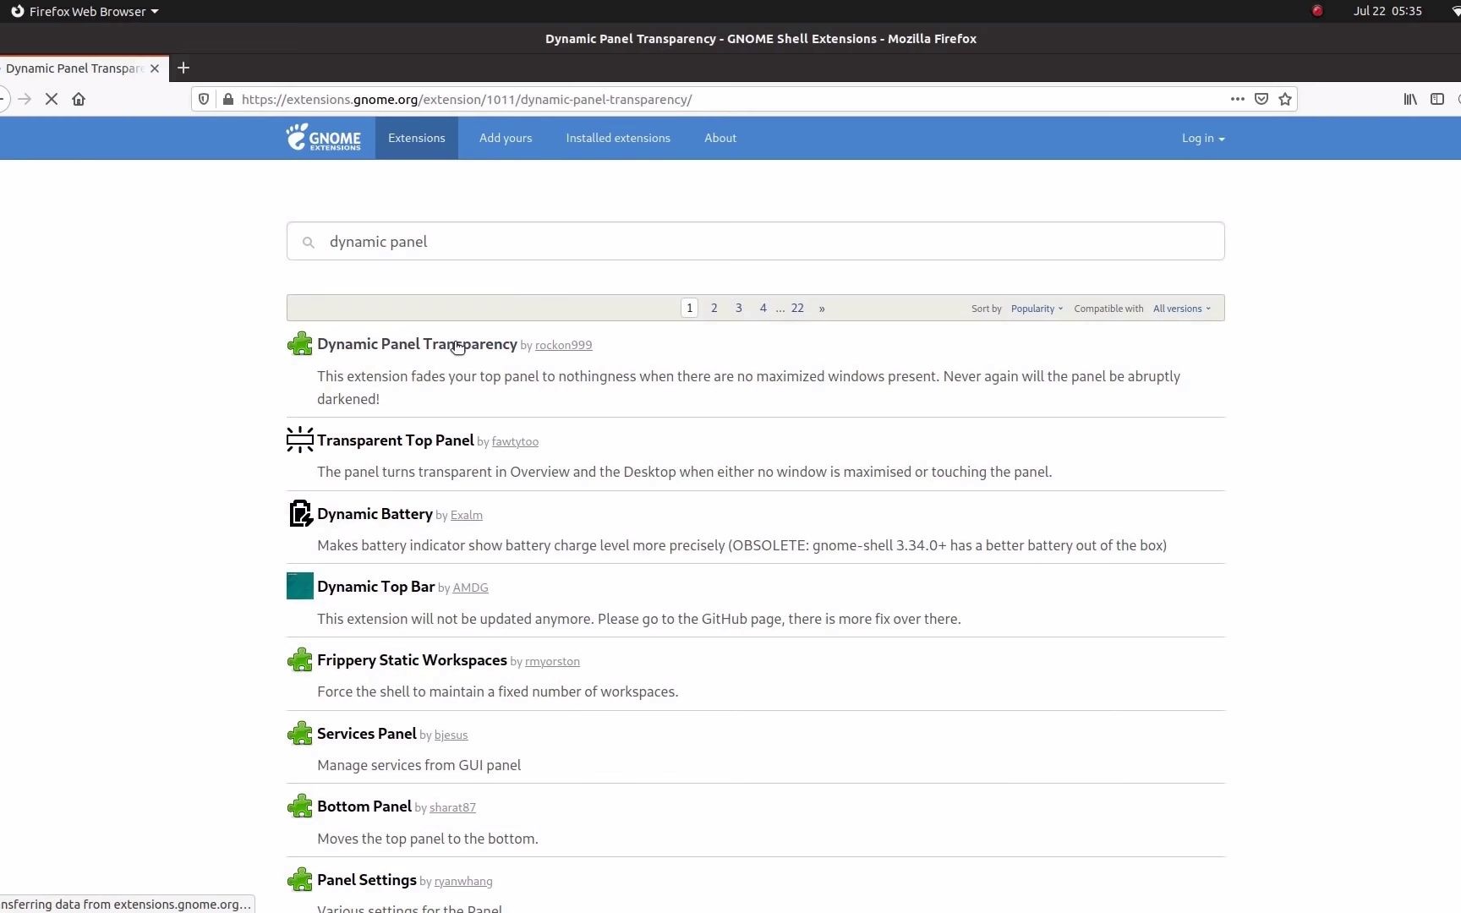Image resolution: width=1461 pixels, height=913 pixels.
Task: Go to results page 3
Action: (x=739, y=308)
